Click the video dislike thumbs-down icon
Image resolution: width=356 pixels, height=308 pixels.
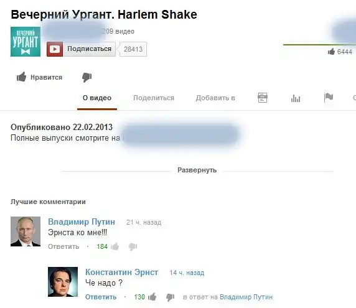(87, 77)
